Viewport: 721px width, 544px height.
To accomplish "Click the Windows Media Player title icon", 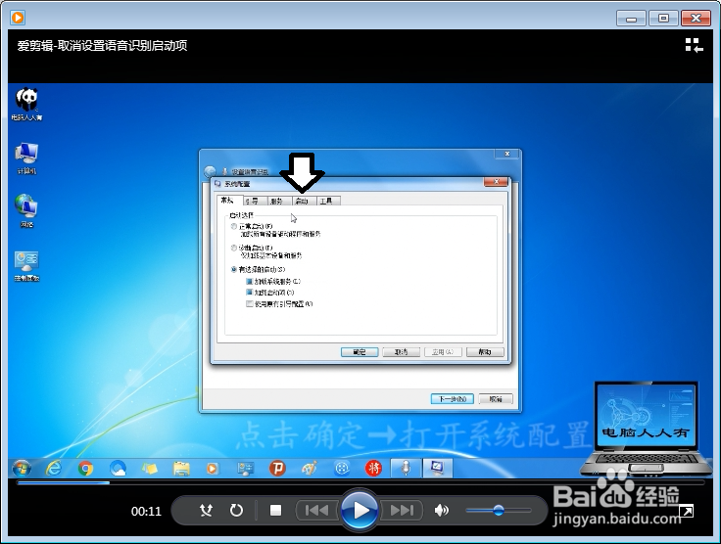I will pyautogui.click(x=18, y=18).
